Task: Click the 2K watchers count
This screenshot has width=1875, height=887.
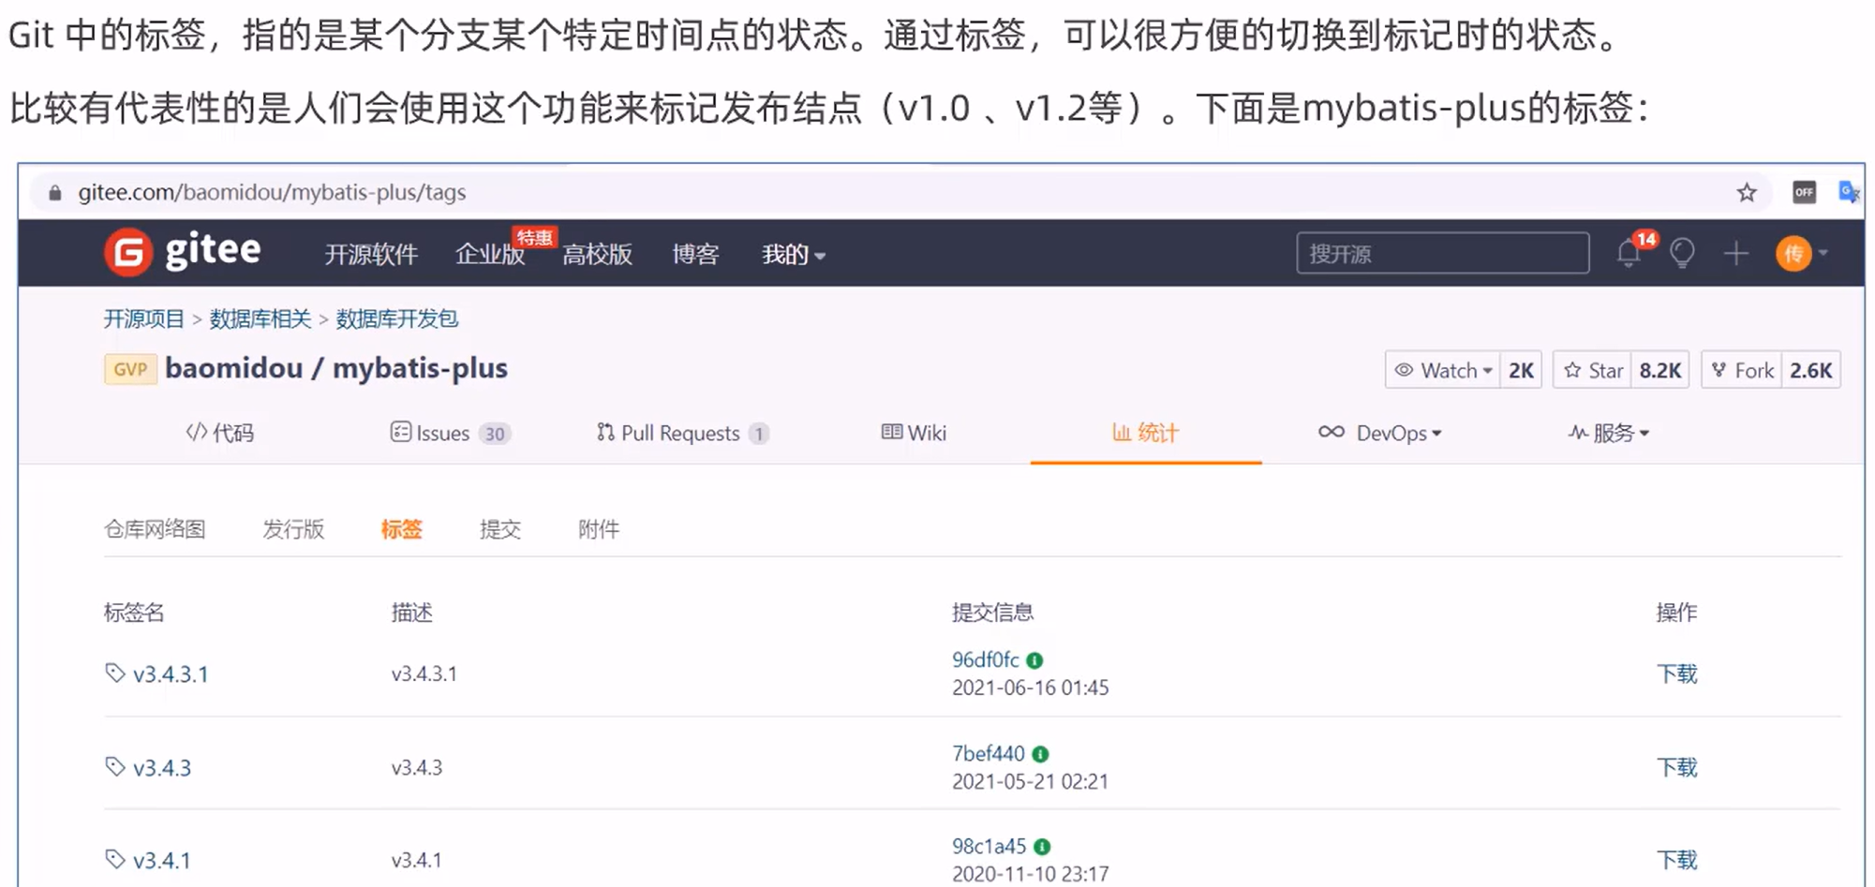Action: [x=1521, y=370]
